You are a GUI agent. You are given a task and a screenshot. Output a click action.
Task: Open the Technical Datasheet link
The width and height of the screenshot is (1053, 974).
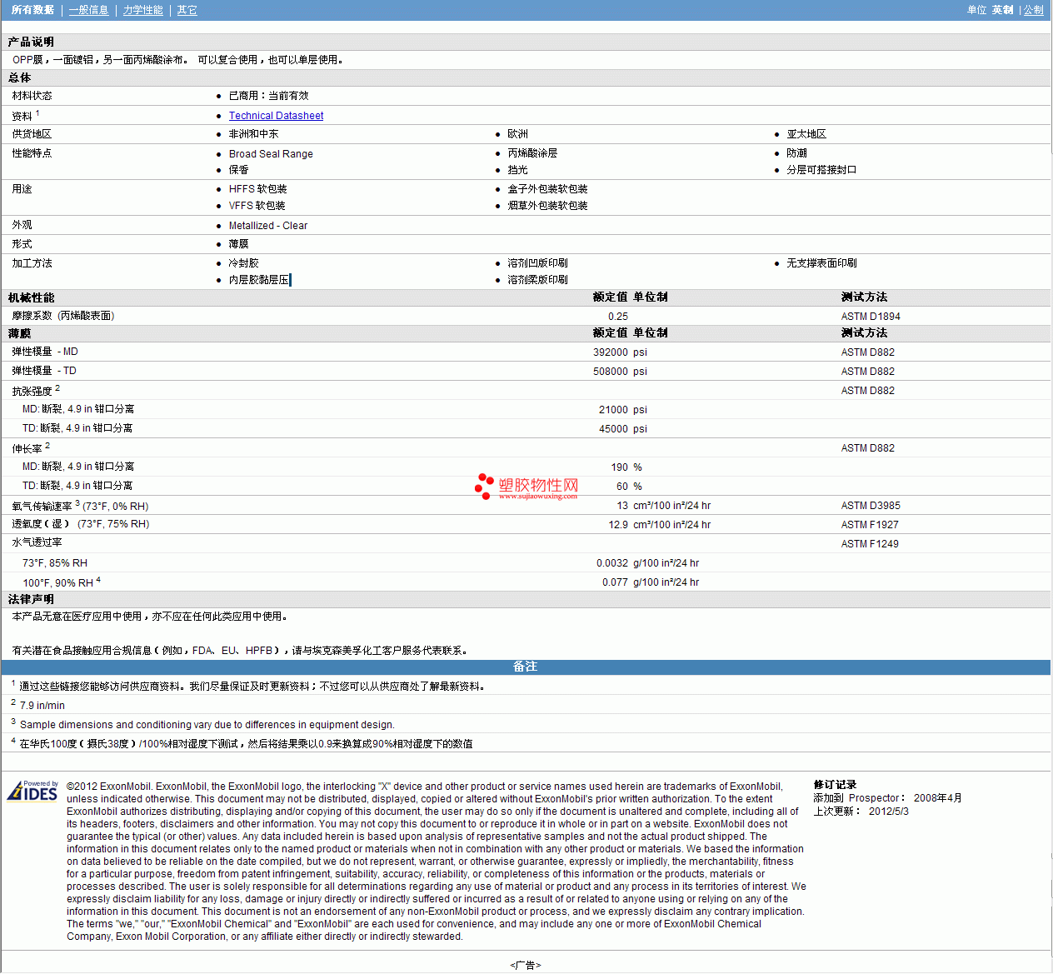coord(276,116)
